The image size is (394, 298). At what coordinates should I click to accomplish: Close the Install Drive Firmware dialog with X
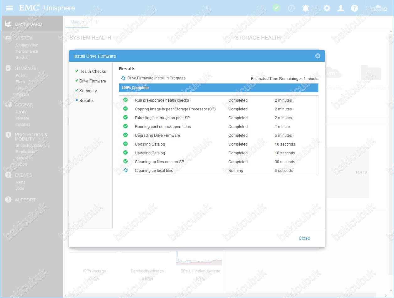[318, 56]
